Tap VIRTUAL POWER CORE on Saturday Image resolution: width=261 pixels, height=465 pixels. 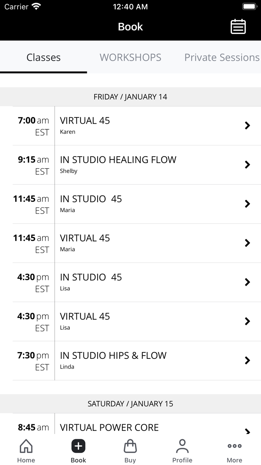click(x=130, y=427)
